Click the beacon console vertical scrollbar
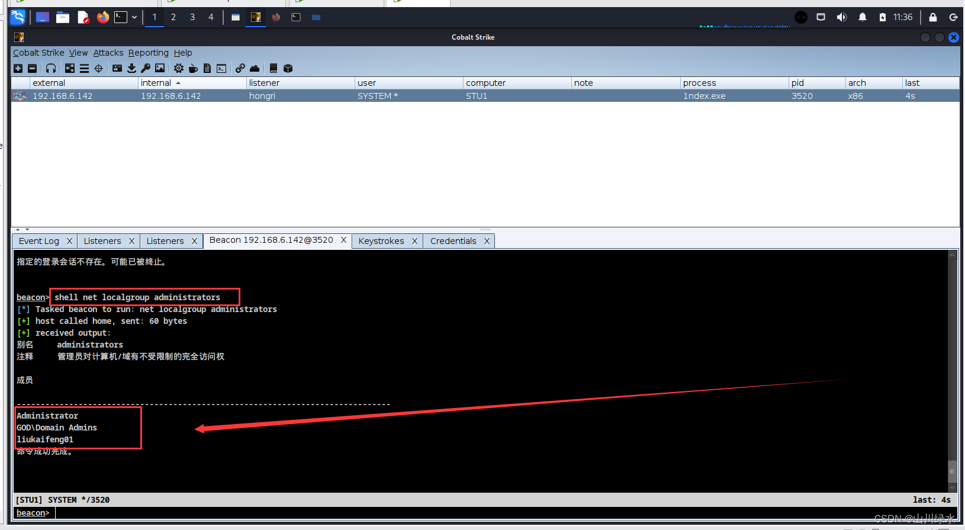This screenshot has width=965, height=530. (953, 371)
